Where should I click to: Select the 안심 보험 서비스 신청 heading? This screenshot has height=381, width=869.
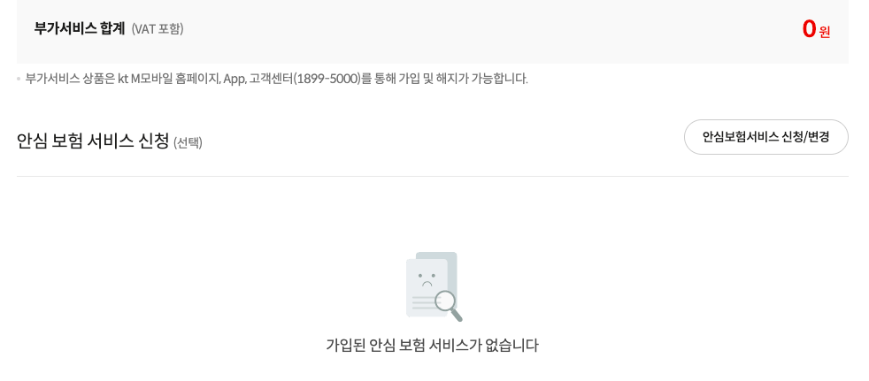click(x=93, y=141)
